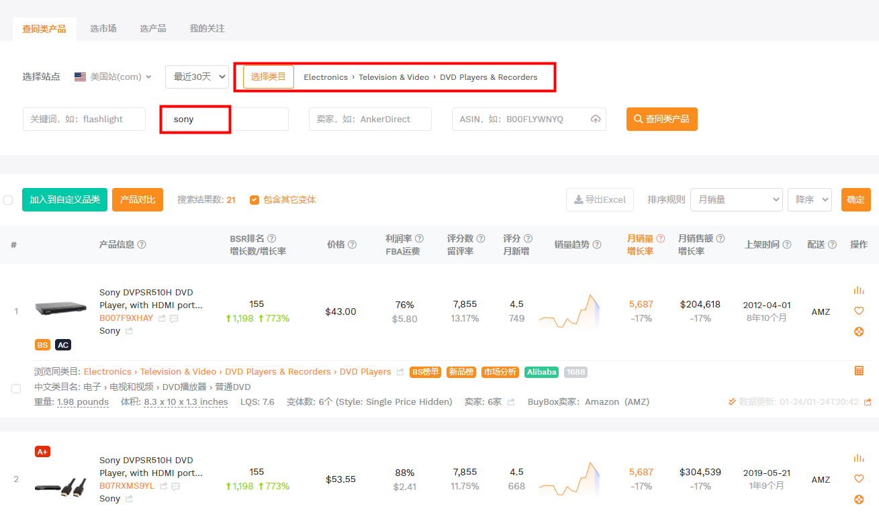The image size is (879, 525).
Task: Click sales trend sparkline in row 1
Action: pyautogui.click(x=569, y=311)
